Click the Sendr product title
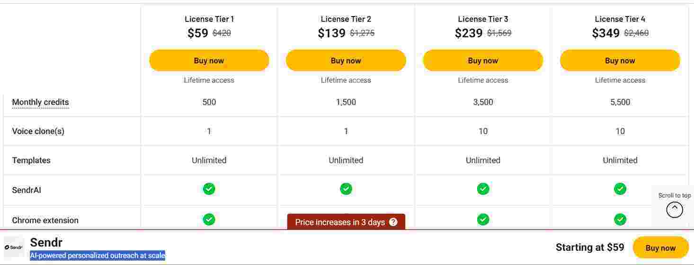Image resolution: width=694 pixels, height=265 pixels. [46, 242]
